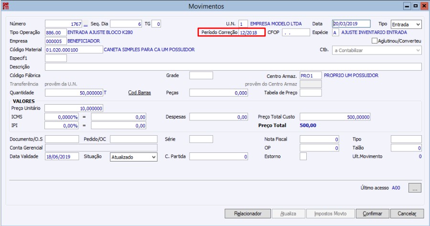Click the Atualiza button
This screenshot has height=226, width=430.
(x=288, y=214)
